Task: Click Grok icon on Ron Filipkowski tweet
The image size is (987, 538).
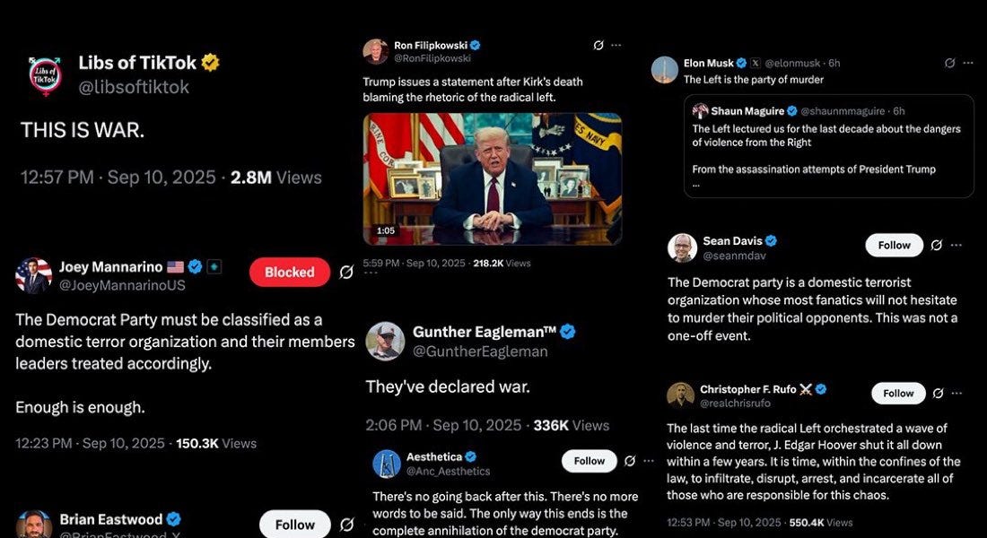Action: 598,46
